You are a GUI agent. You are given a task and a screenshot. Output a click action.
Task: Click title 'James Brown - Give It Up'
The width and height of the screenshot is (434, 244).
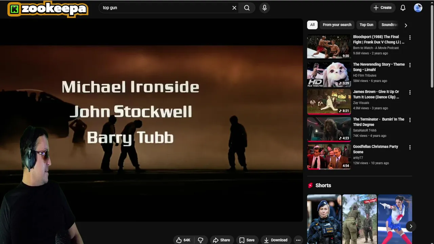tap(376, 94)
